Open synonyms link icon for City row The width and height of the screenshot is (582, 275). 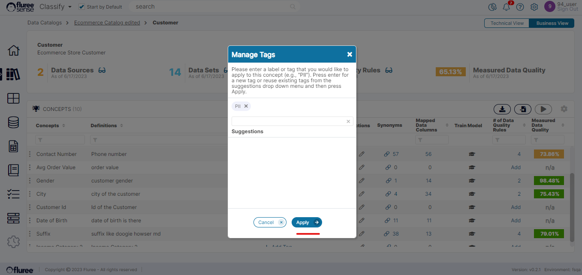(387, 194)
